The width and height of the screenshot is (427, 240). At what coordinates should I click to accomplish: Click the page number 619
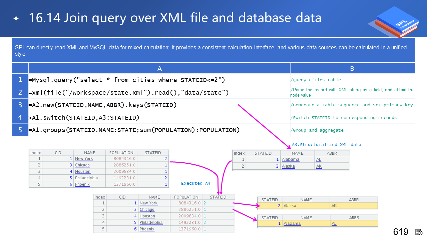click(401, 232)
